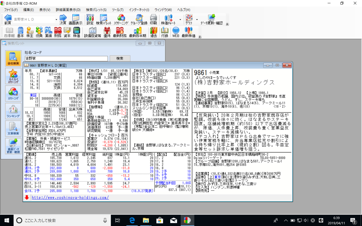
Task: Open the Windows Start menu
Action: point(7,220)
